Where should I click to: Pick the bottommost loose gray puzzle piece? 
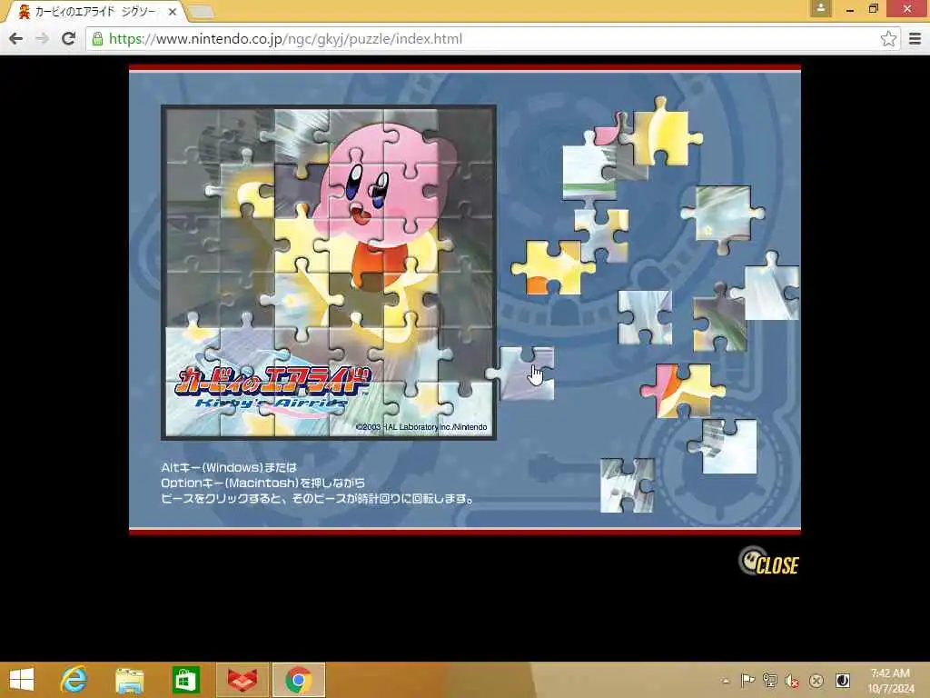click(x=627, y=485)
